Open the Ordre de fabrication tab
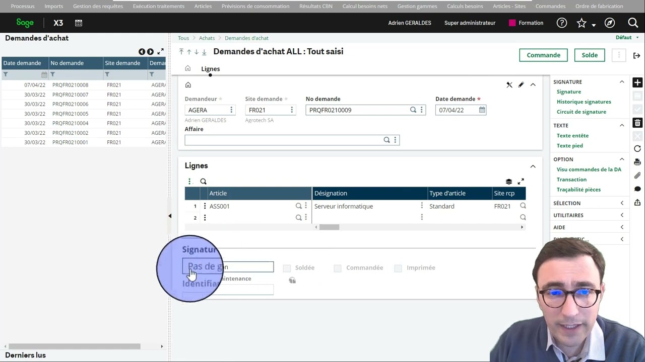The image size is (645, 362). tap(599, 6)
